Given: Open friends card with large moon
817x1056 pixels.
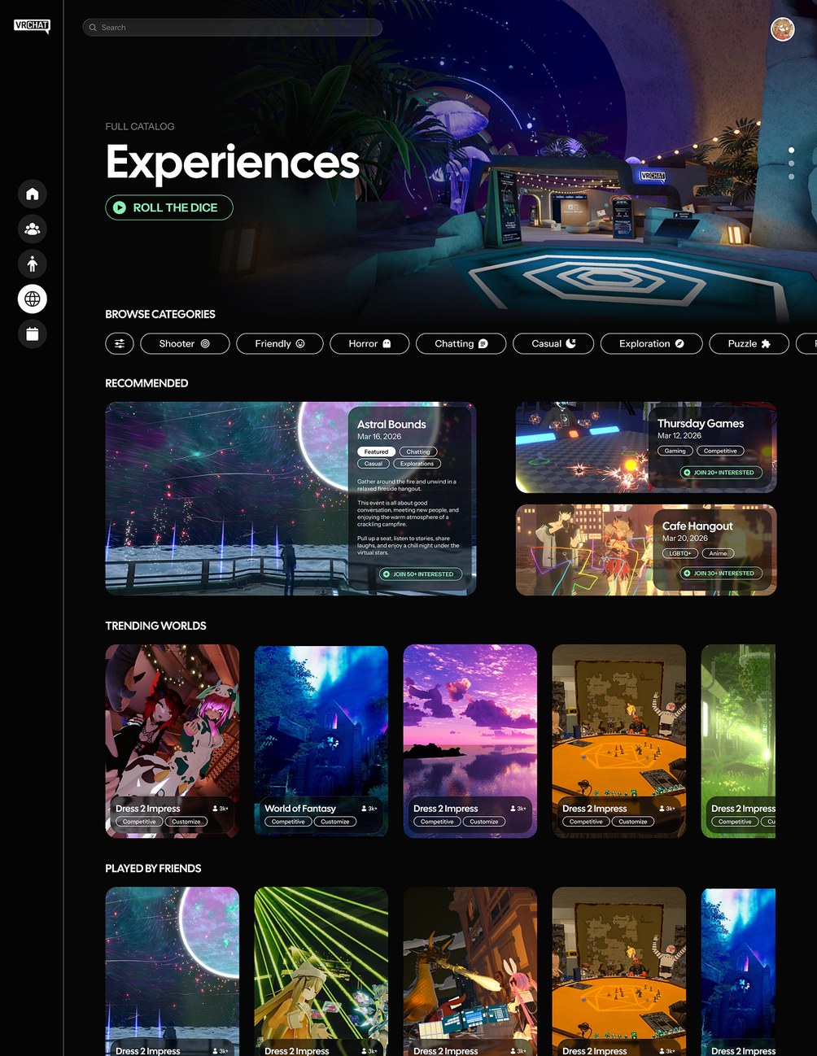Looking at the screenshot, I should (x=173, y=971).
